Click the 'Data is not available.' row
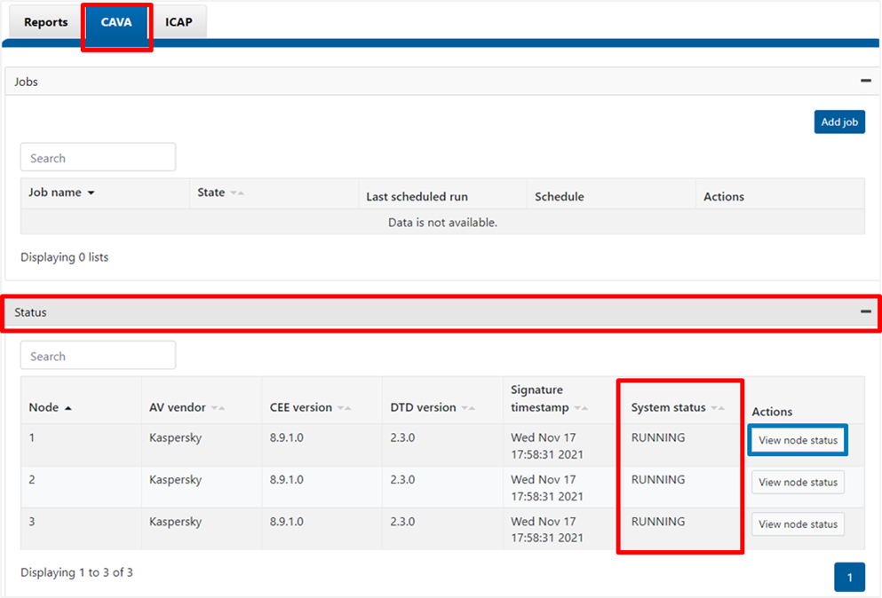 (442, 222)
